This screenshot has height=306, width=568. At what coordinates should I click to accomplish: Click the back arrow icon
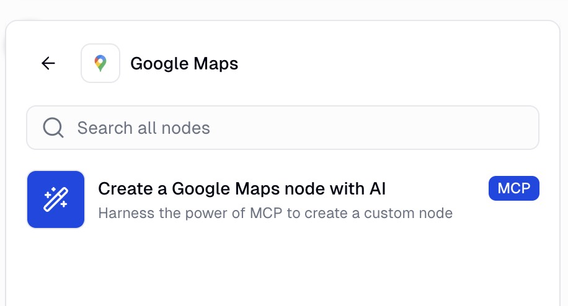[48, 63]
